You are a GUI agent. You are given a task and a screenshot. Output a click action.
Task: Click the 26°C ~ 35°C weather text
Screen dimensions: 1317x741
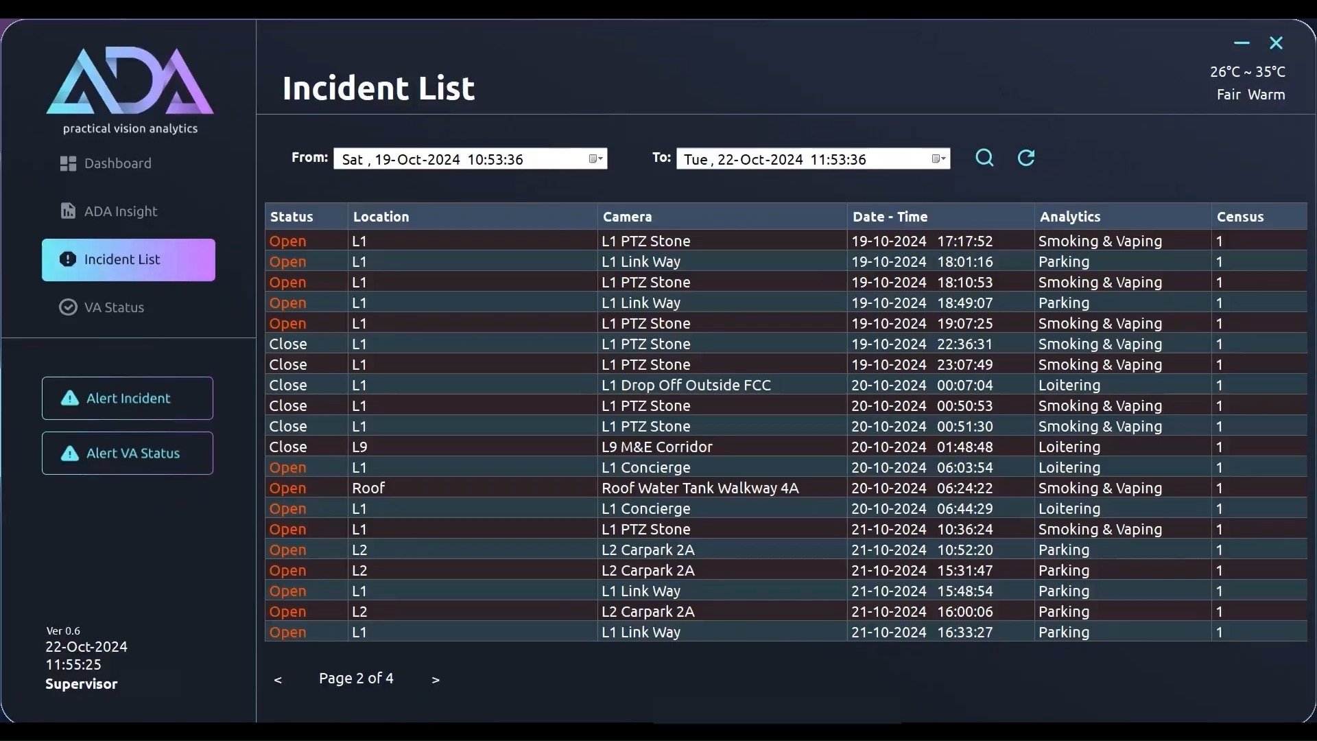pyautogui.click(x=1247, y=71)
